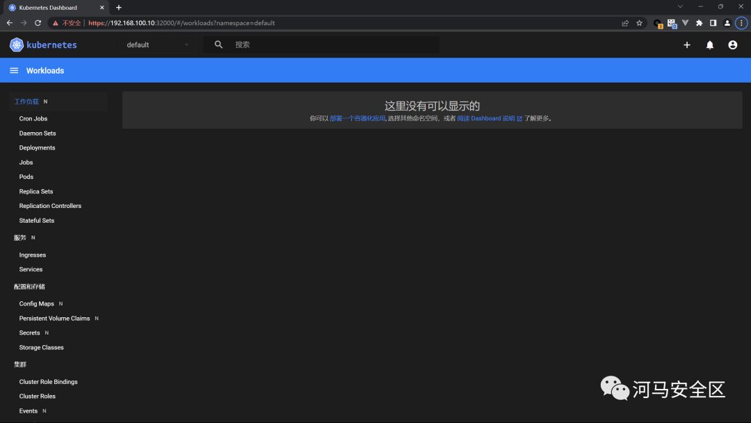Expand the downloads arrow near address bar
751x423 pixels.
pyautogui.click(x=686, y=23)
